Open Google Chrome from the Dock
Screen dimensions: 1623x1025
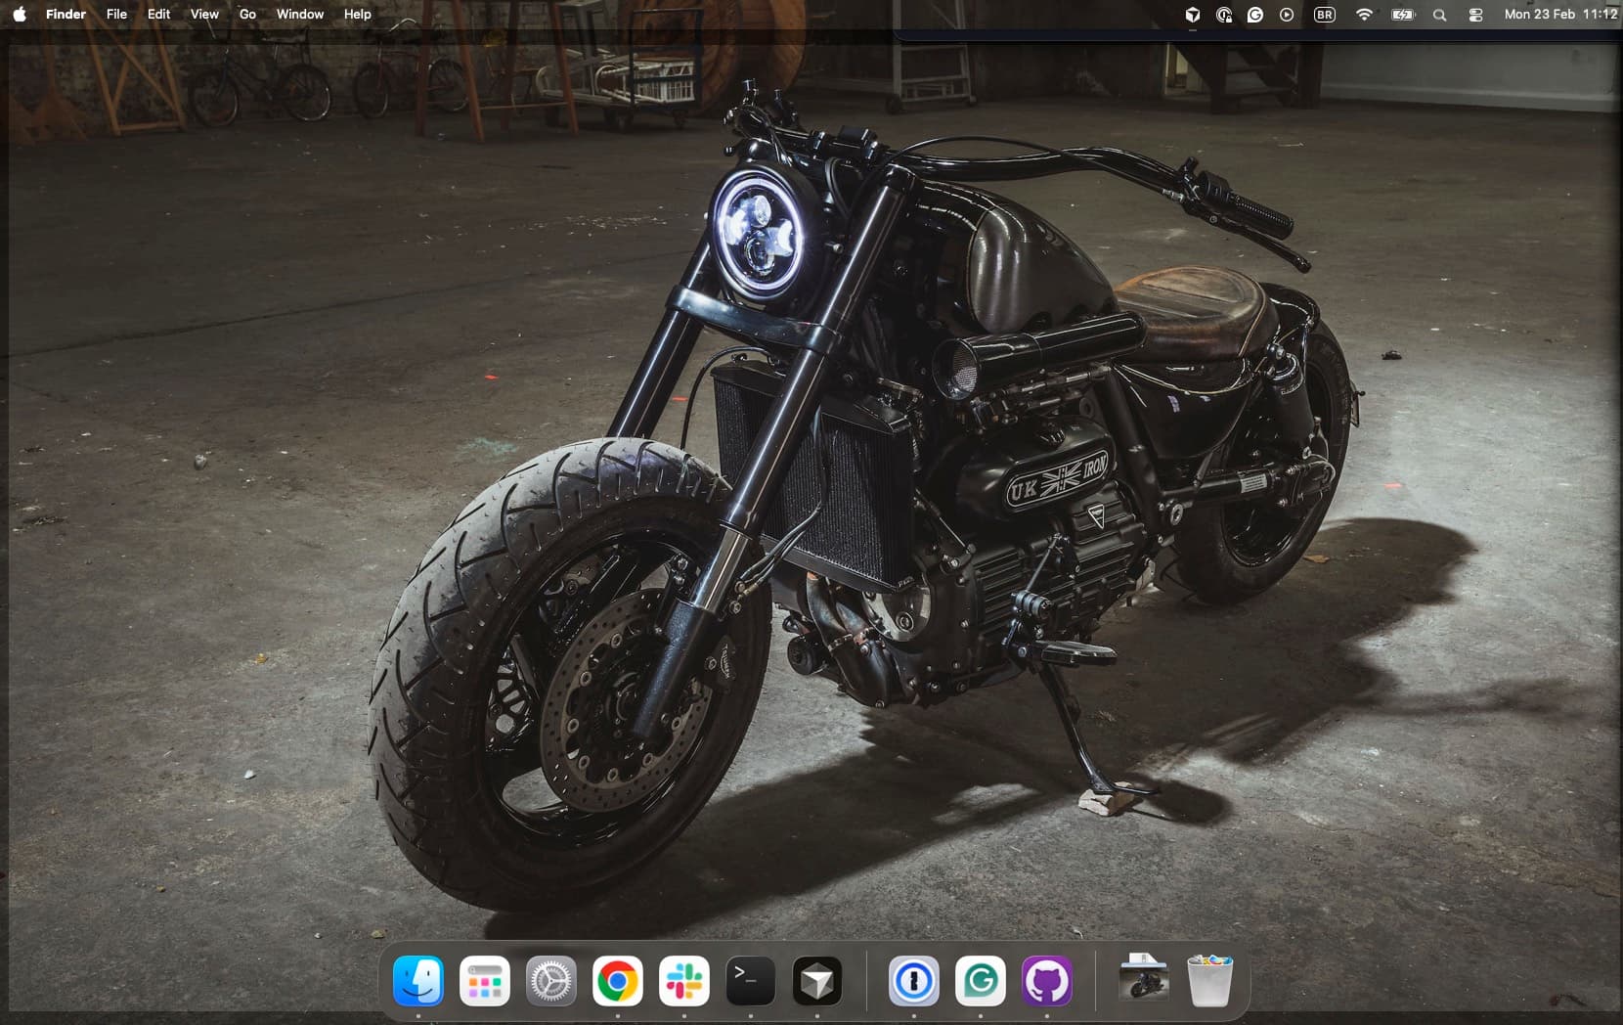coord(618,981)
